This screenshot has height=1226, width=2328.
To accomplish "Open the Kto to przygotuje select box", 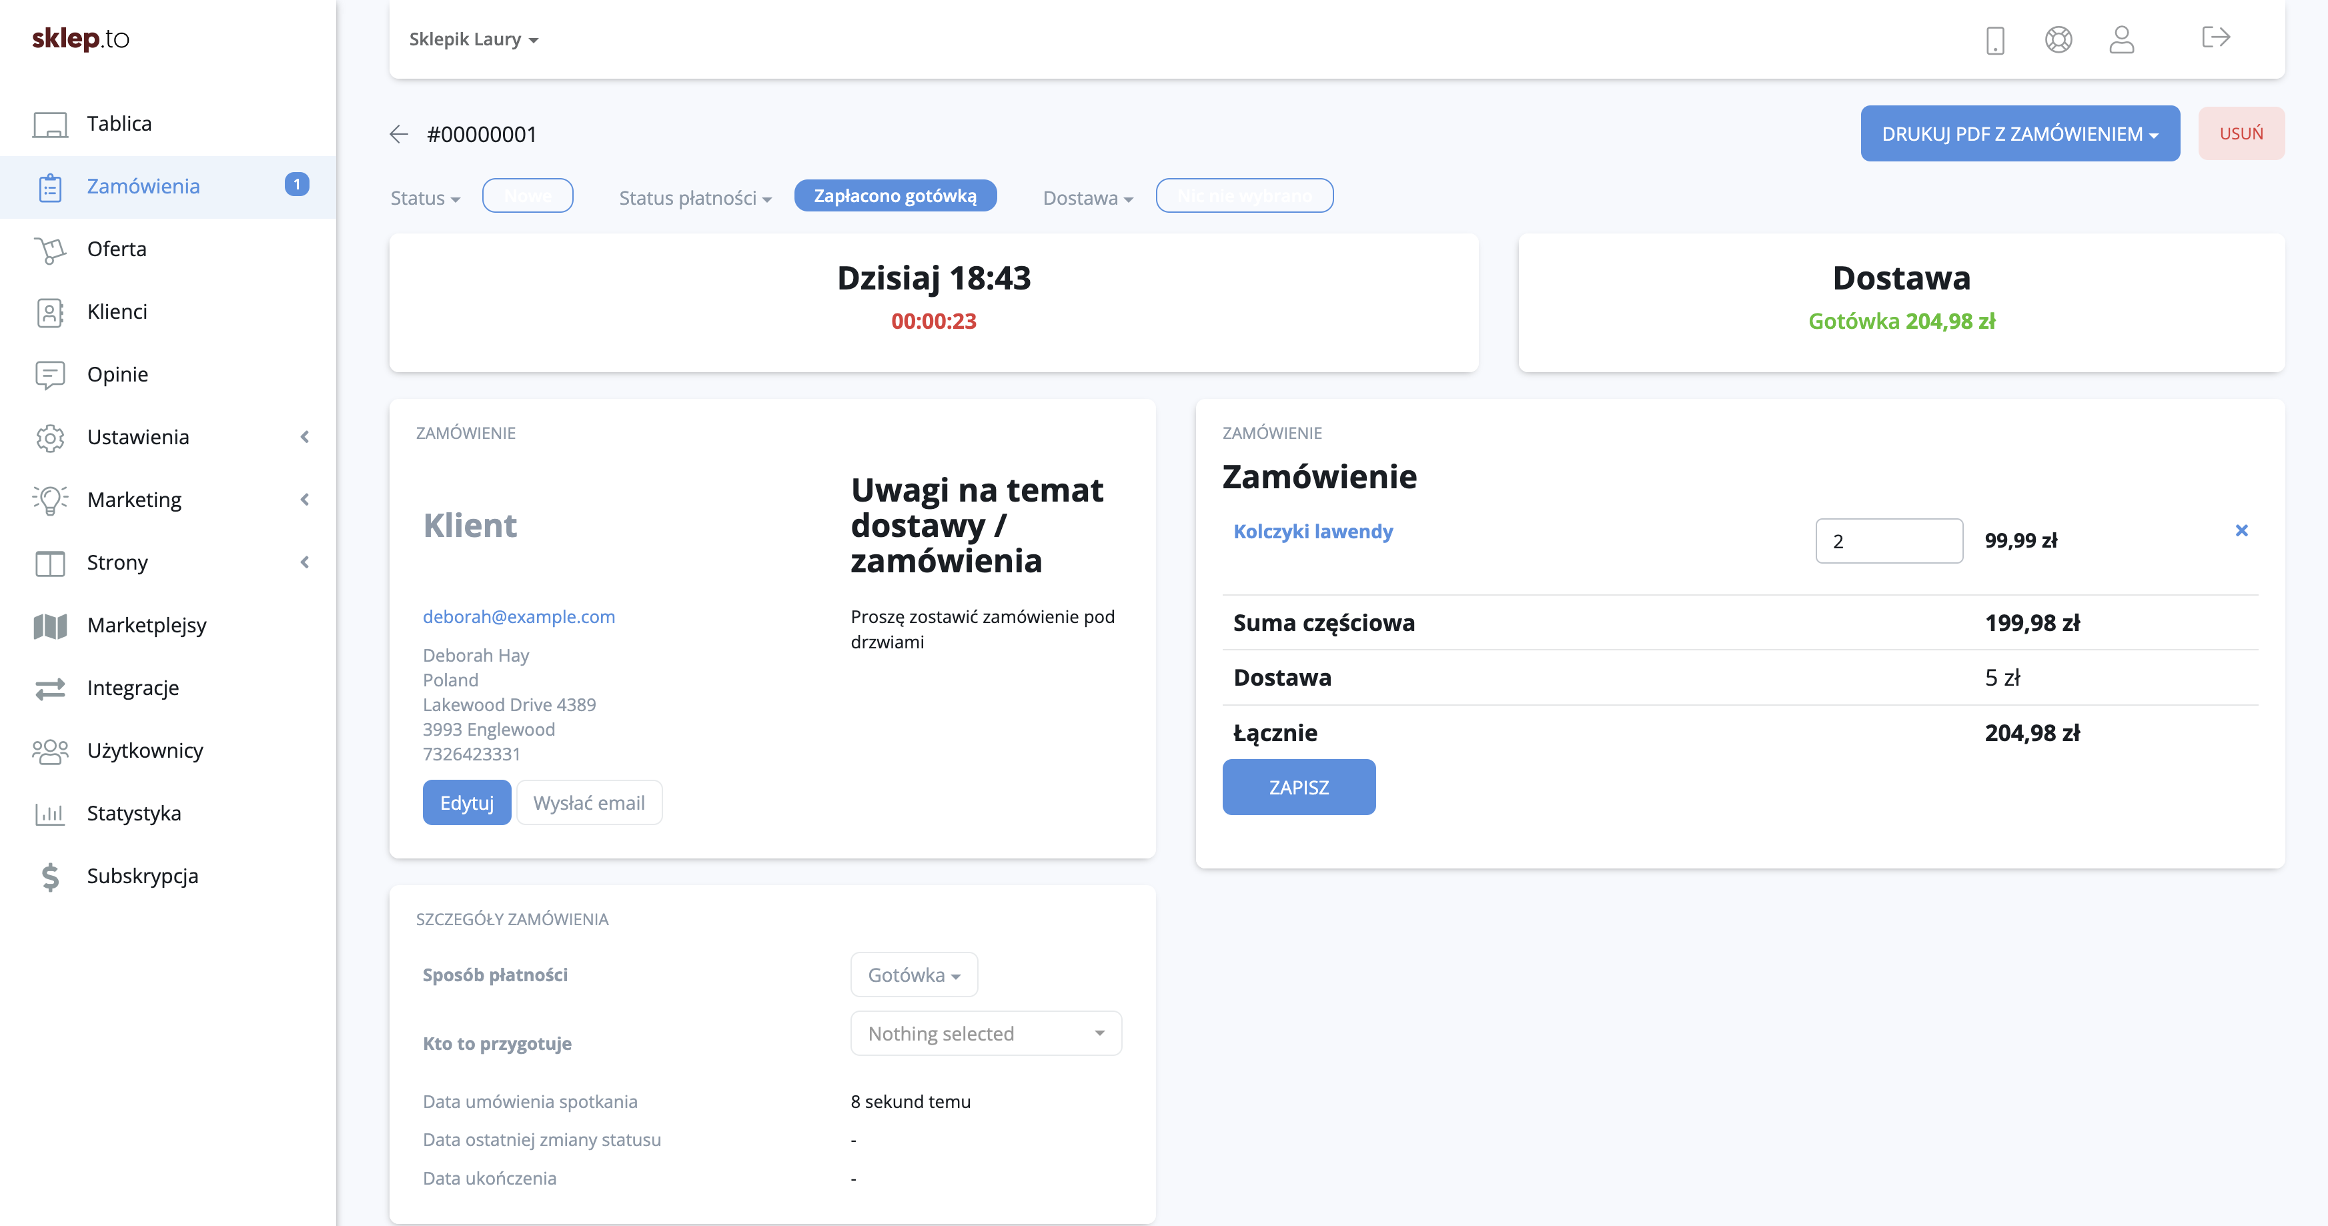I will pos(985,1034).
